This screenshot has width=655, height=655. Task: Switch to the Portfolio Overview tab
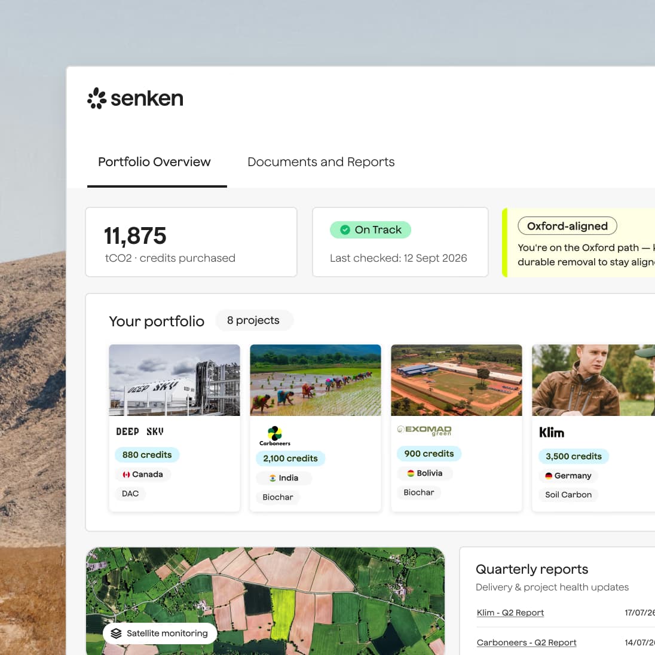pos(154,162)
